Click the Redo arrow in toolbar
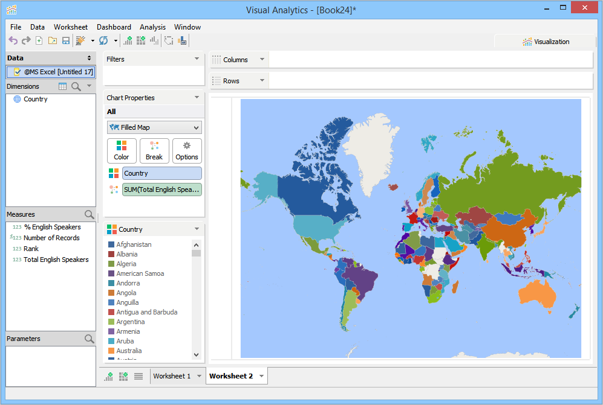603x405 pixels. pos(26,40)
